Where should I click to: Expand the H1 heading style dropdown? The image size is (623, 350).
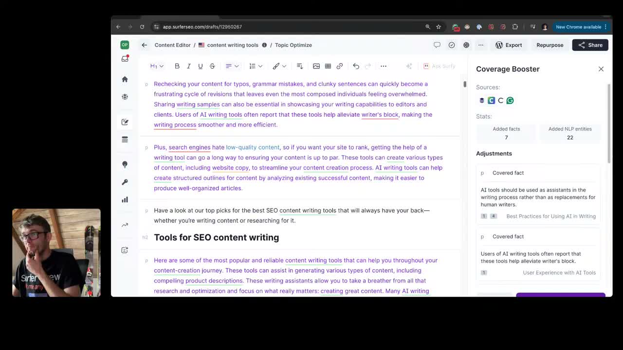[157, 66]
